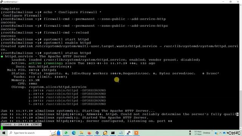Click 'httpd.service - The Apache HTTP Server' heading
Screen dimensions: 242x136
click(x=46, y=56)
